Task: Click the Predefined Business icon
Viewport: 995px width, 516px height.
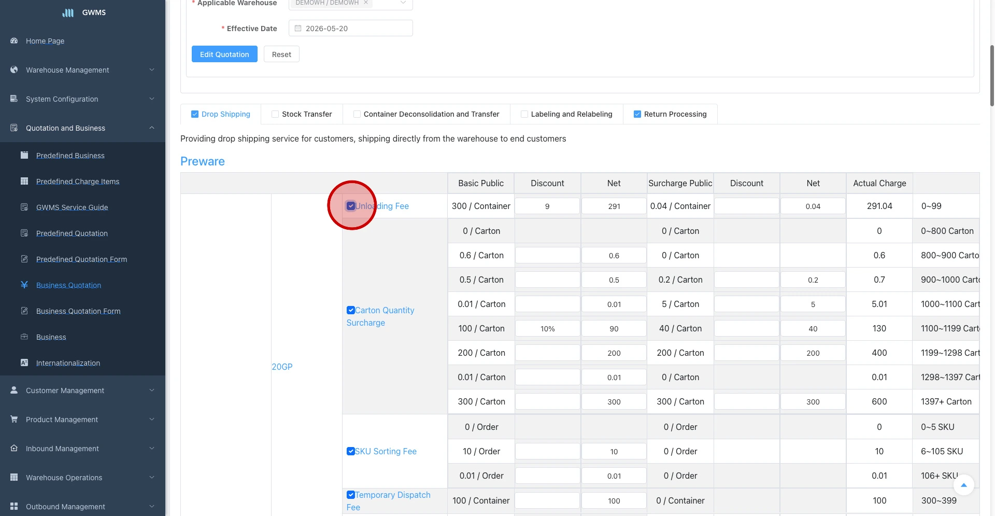Action: (24, 155)
